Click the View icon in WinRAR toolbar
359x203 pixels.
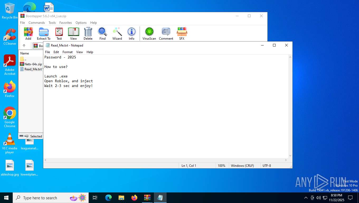point(74,34)
